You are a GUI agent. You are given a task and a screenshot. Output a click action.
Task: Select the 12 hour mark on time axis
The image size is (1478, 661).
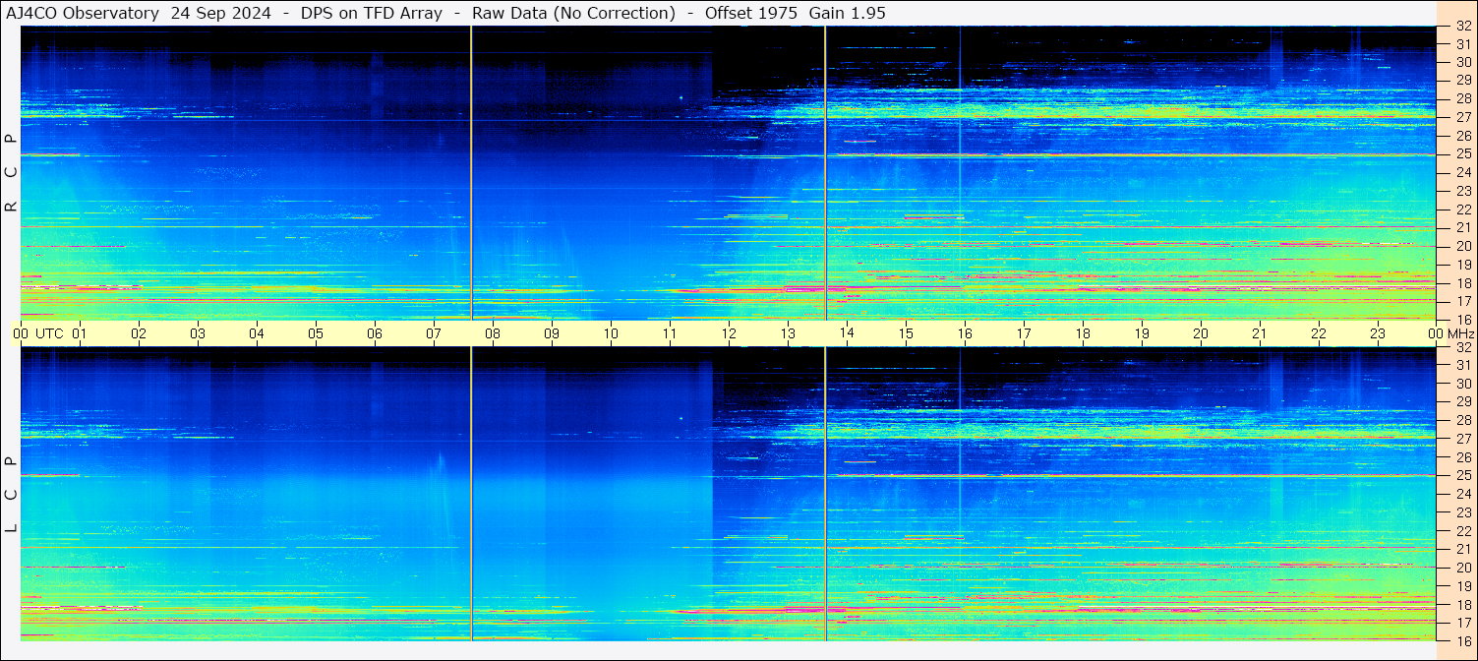[x=729, y=333]
